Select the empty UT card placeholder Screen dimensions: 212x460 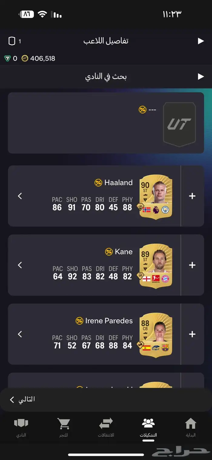pos(180,125)
